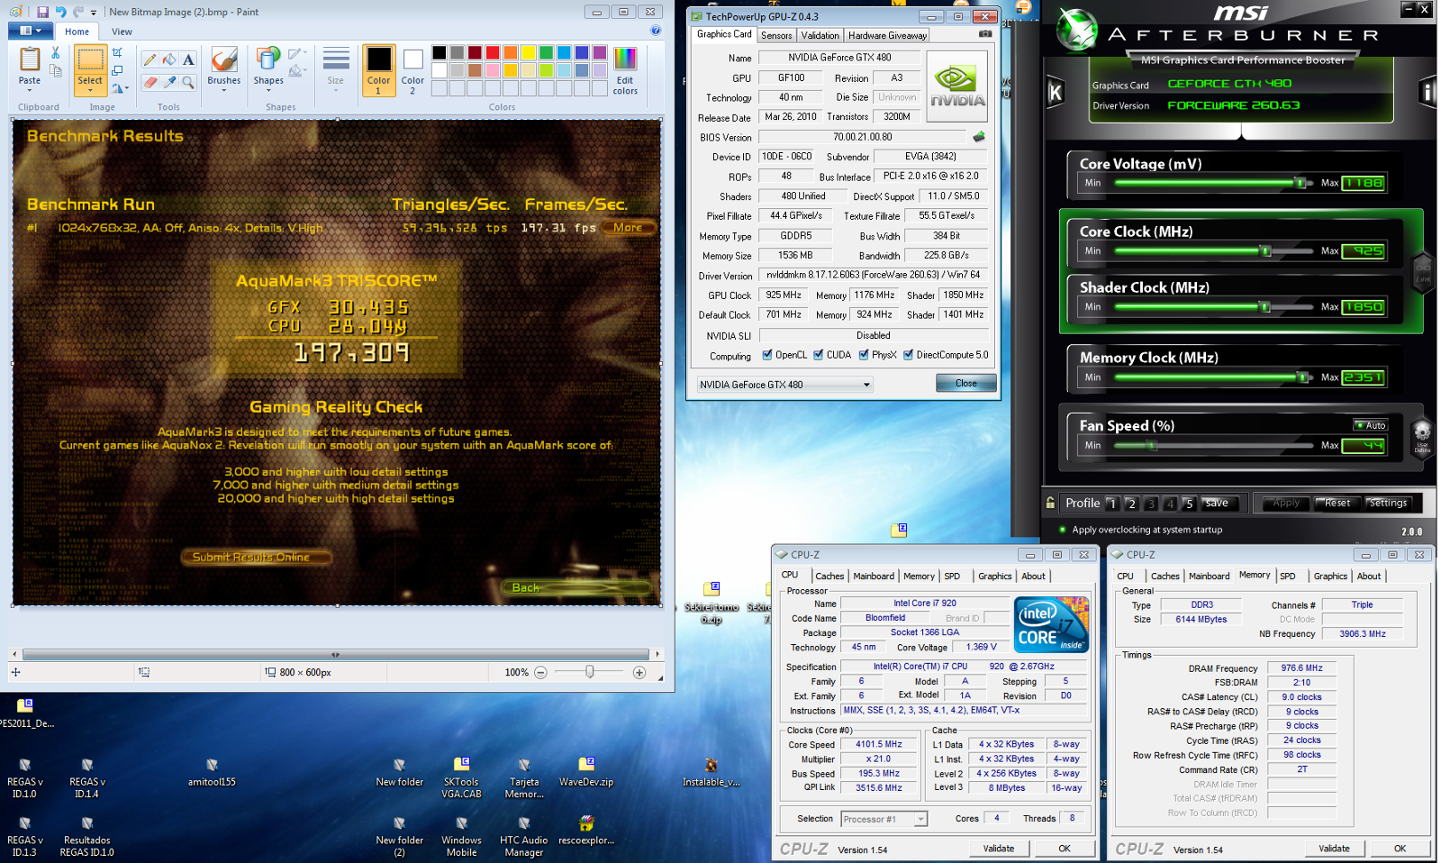Click the Afterburner profile lock icon
This screenshot has height=863, width=1441.
[1050, 503]
